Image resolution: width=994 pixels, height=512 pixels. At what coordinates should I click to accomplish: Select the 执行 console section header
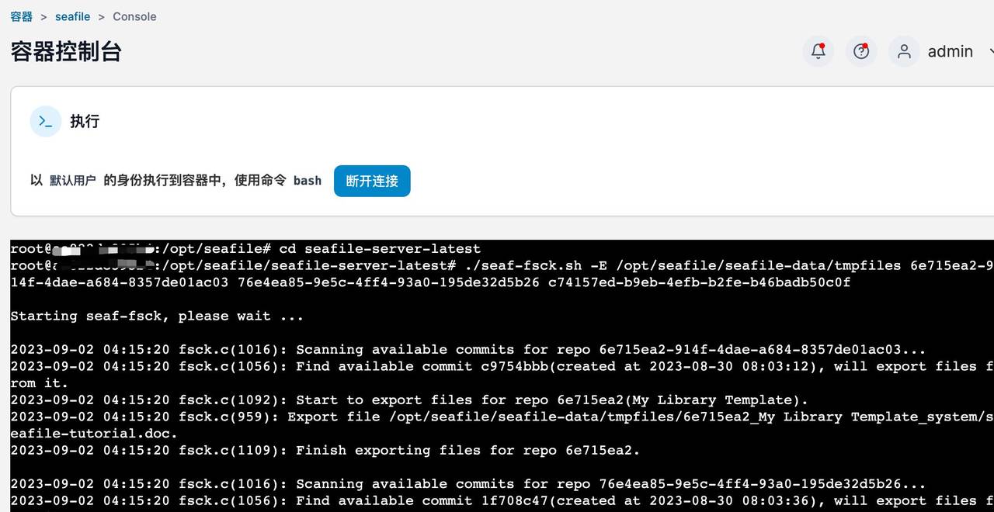(85, 121)
